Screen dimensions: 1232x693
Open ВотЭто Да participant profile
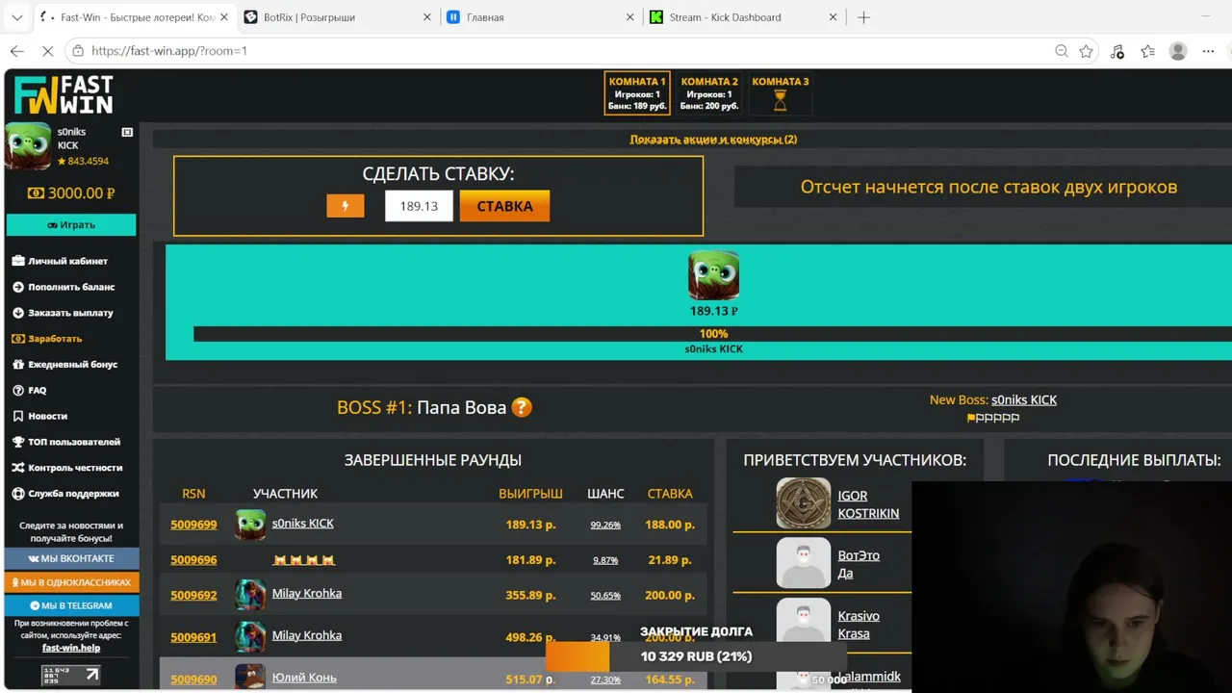859,564
